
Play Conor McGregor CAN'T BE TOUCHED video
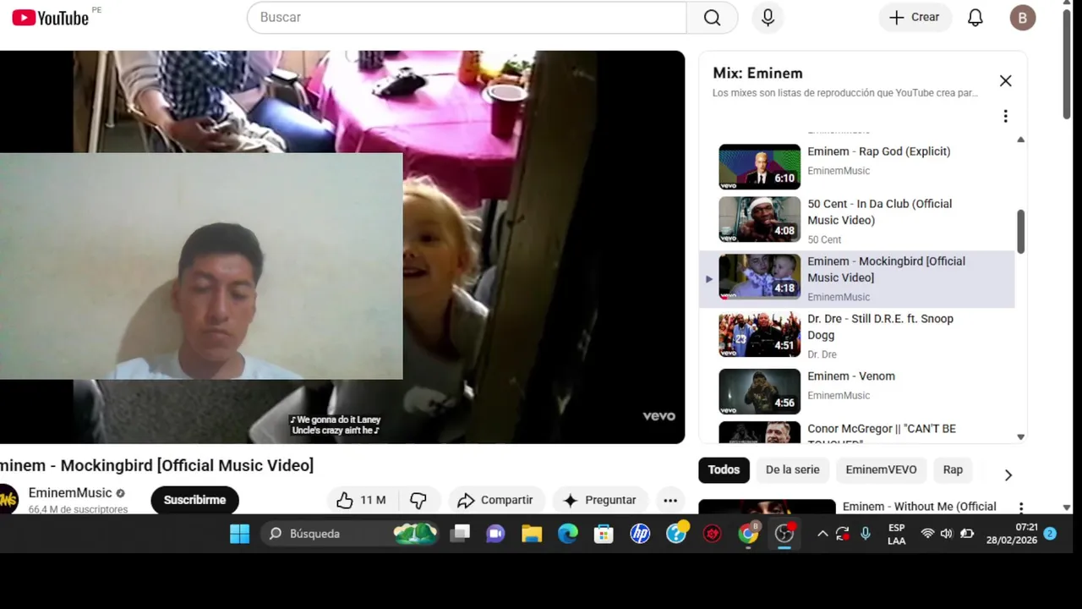tap(882, 433)
